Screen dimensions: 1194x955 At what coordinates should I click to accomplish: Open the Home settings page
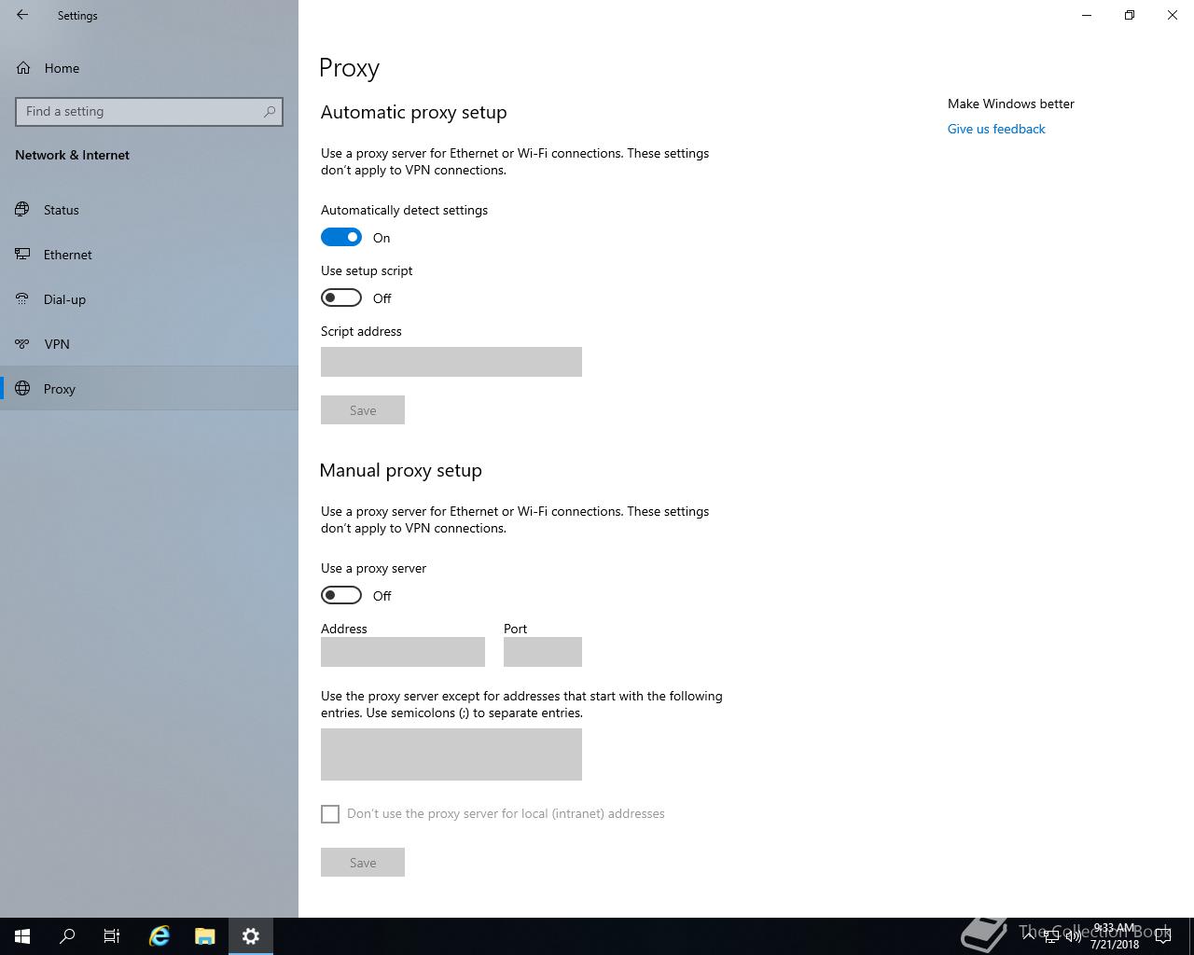coord(149,68)
